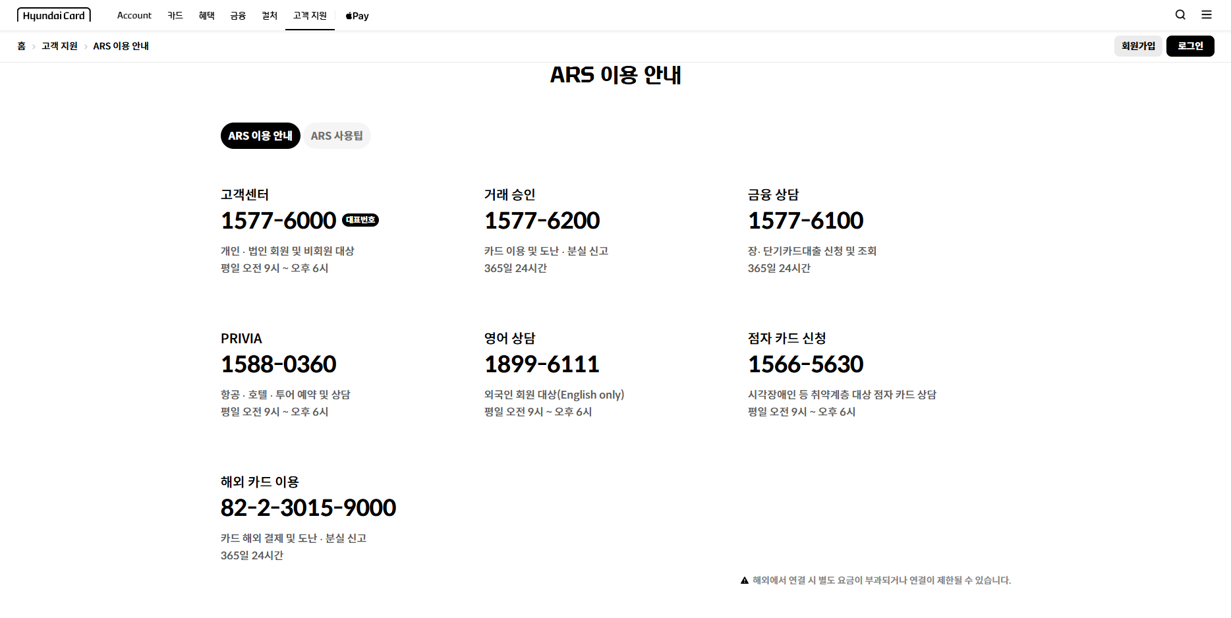
Task: Select the 혜택 navigation item
Action: tap(206, 15)
